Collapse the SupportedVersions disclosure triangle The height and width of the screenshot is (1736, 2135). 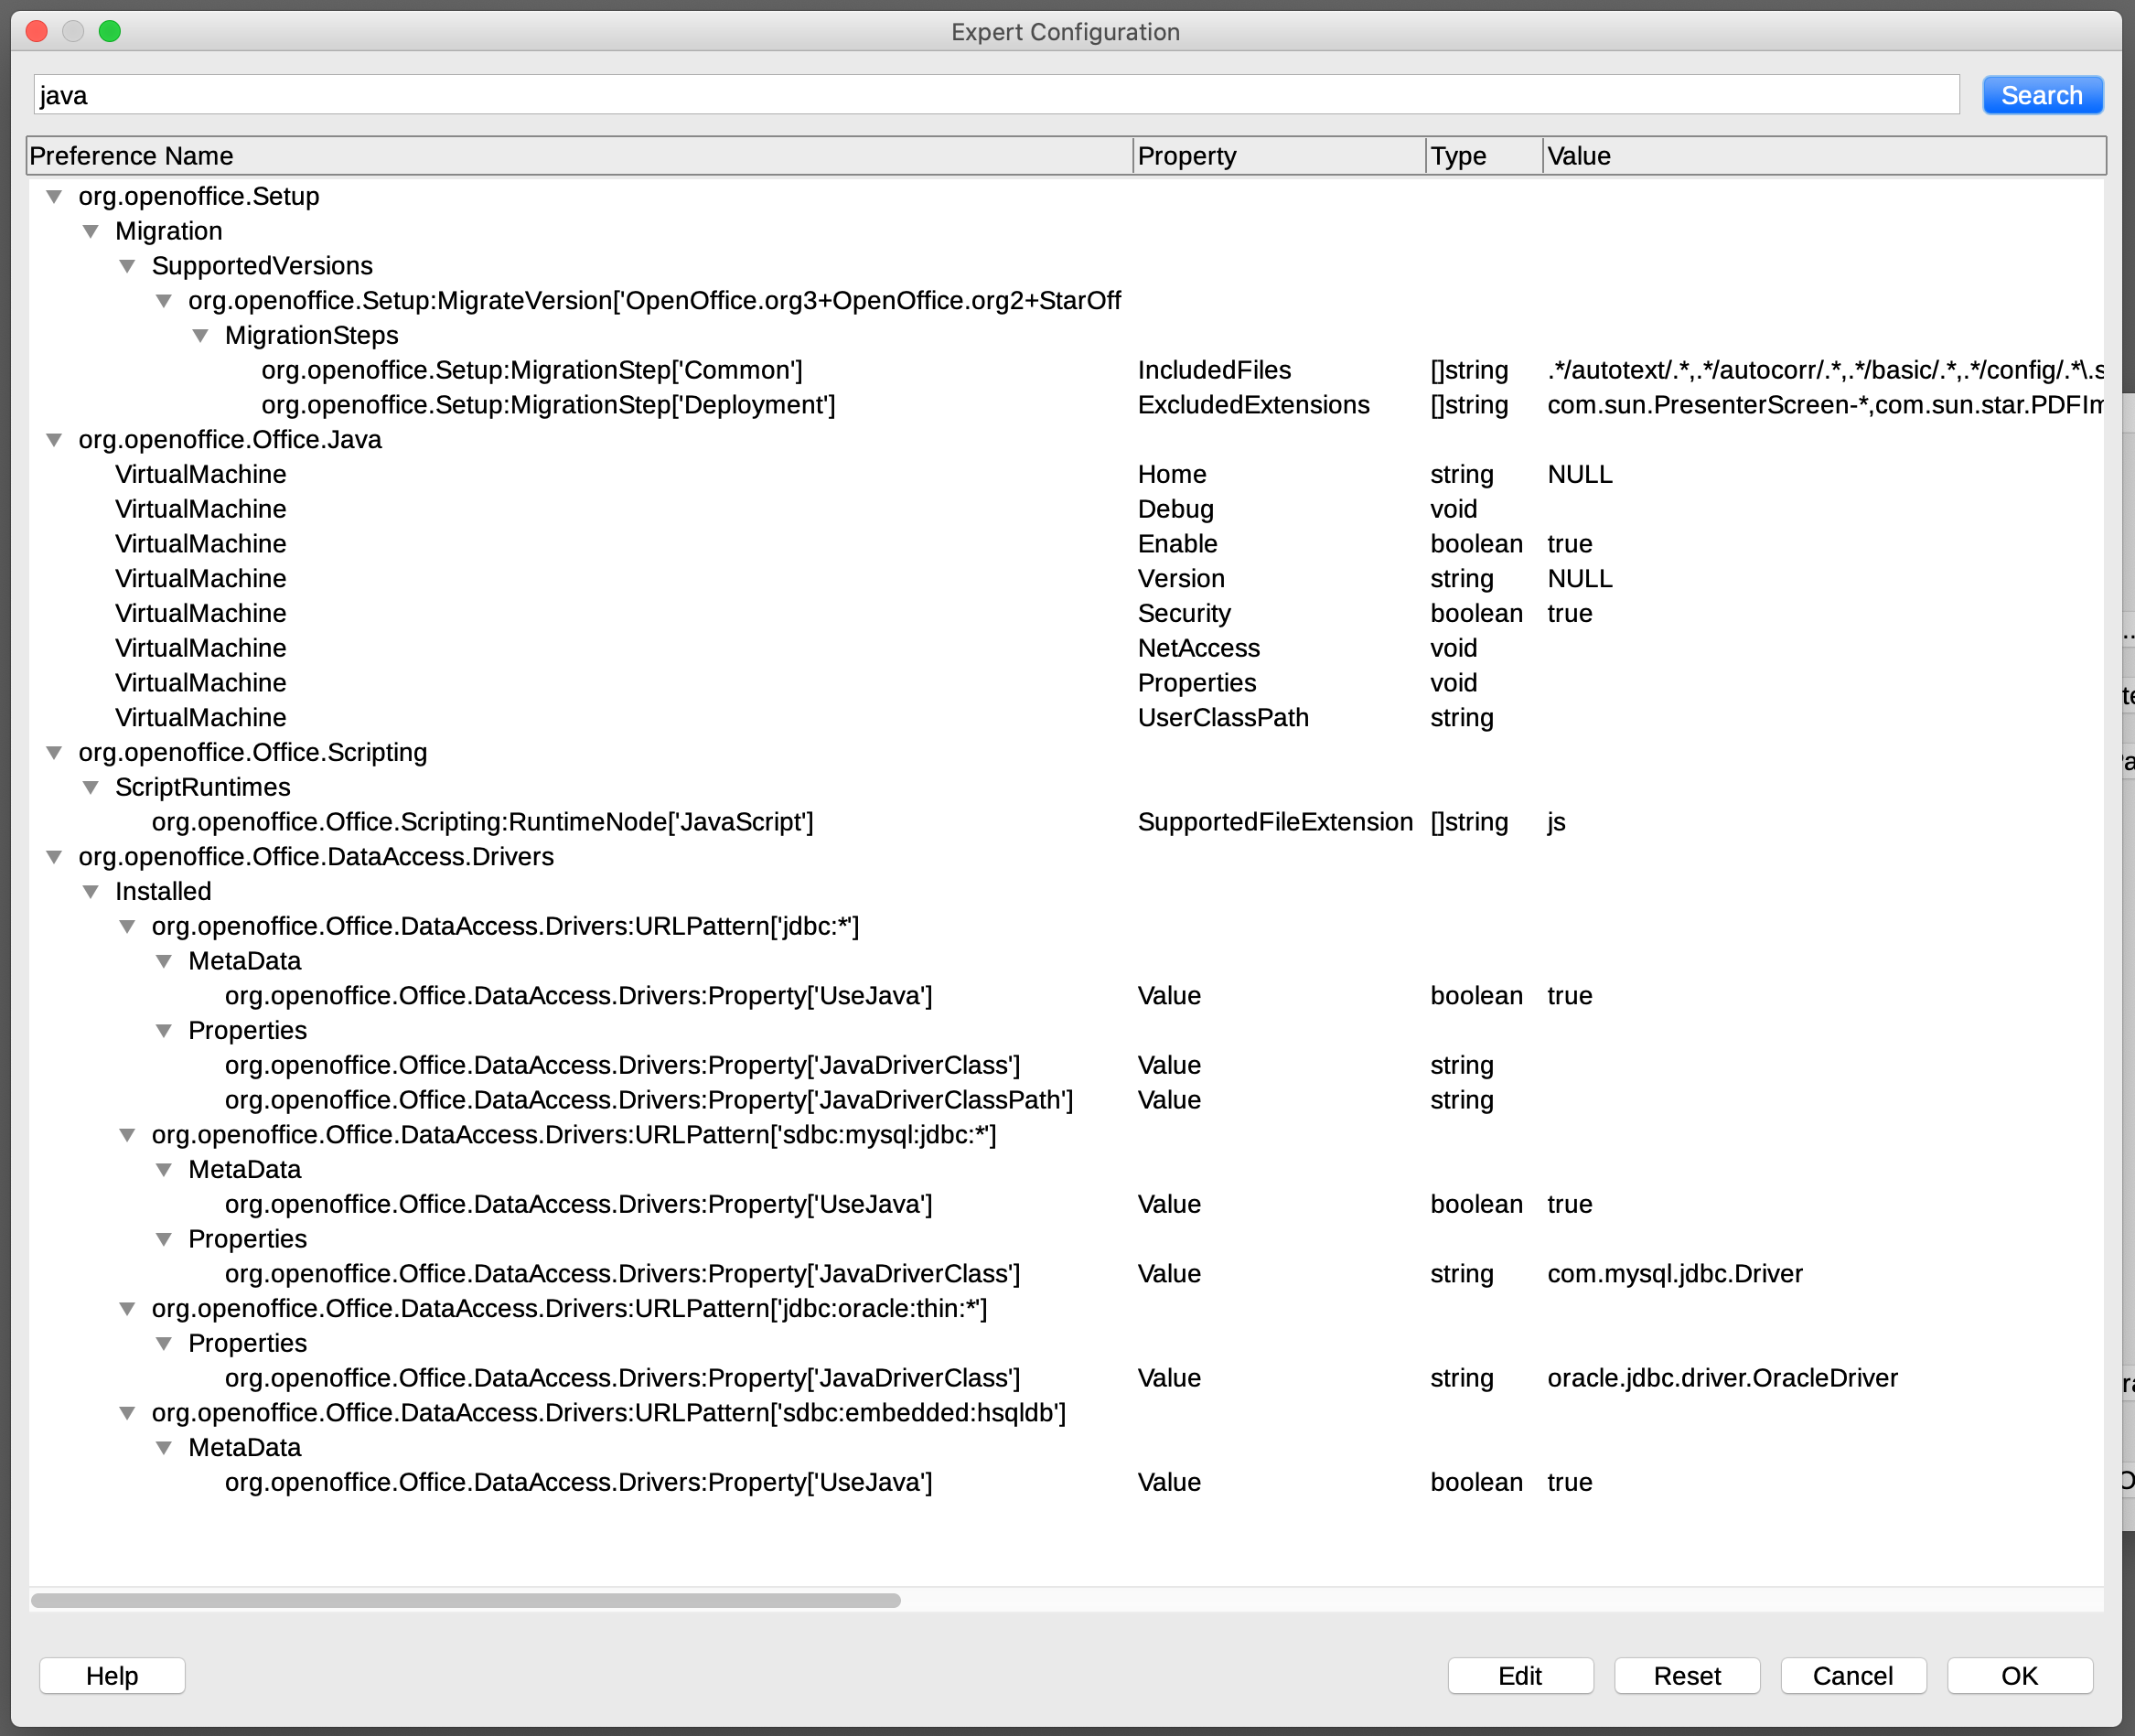tap(128, 266)
